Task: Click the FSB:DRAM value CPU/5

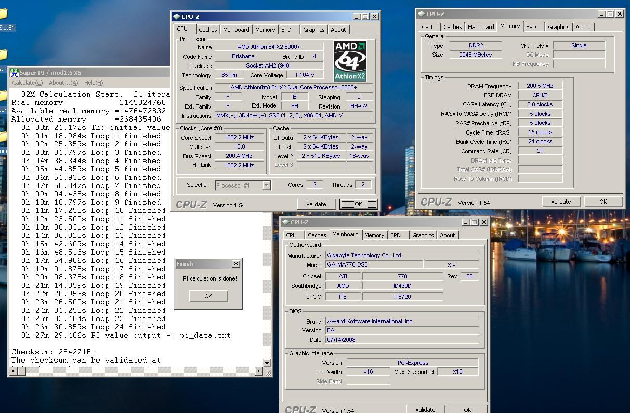Action: [x=540, y=95]
